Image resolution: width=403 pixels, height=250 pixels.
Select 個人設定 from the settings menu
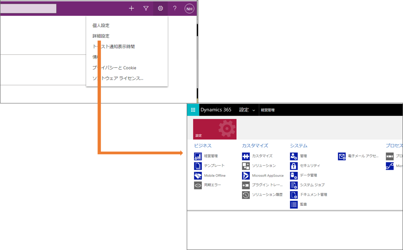[101, 25]
